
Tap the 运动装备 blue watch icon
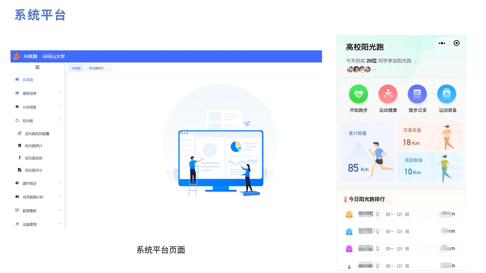pos(447,94)
